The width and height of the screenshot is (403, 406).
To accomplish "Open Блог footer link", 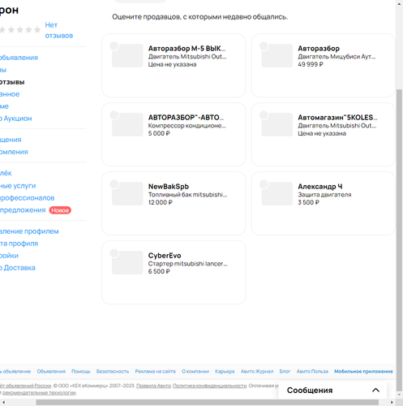I will (x=285, y=371).
